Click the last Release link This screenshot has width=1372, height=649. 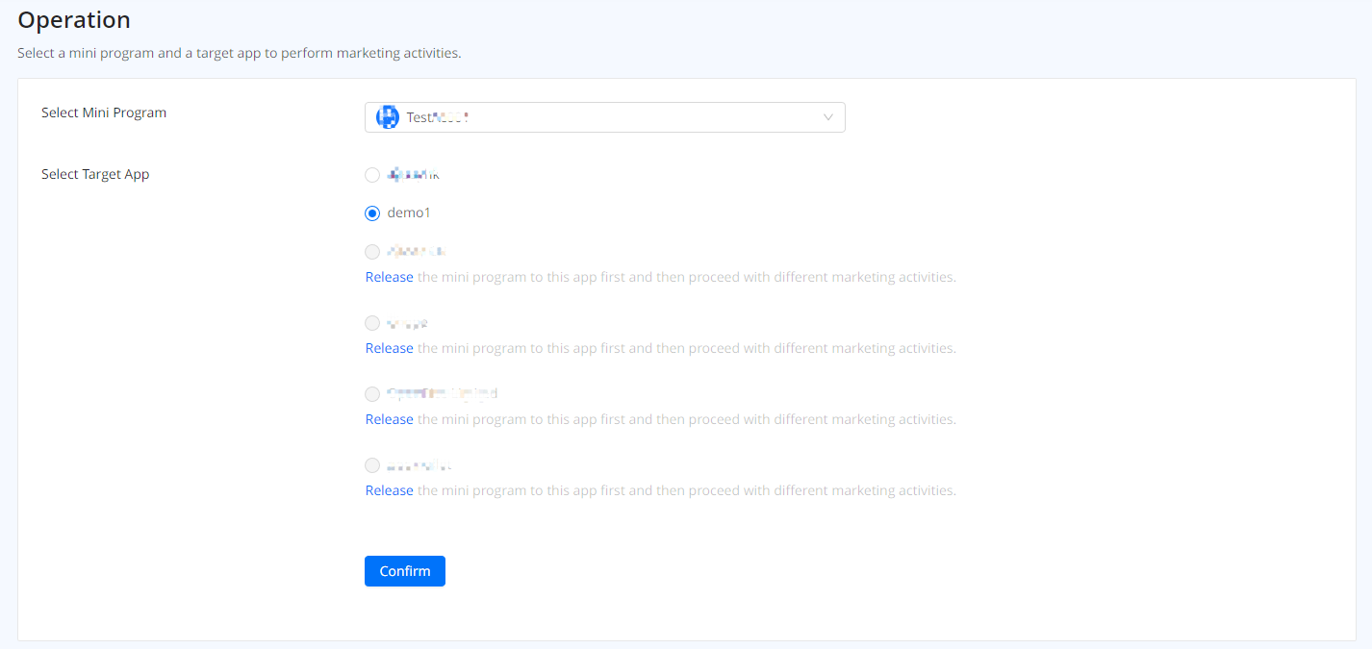pyautogui.click(x=389, y=490)
